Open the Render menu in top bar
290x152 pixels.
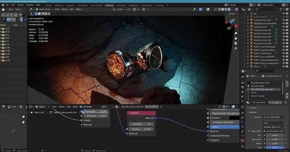click(x=21, y=5)
